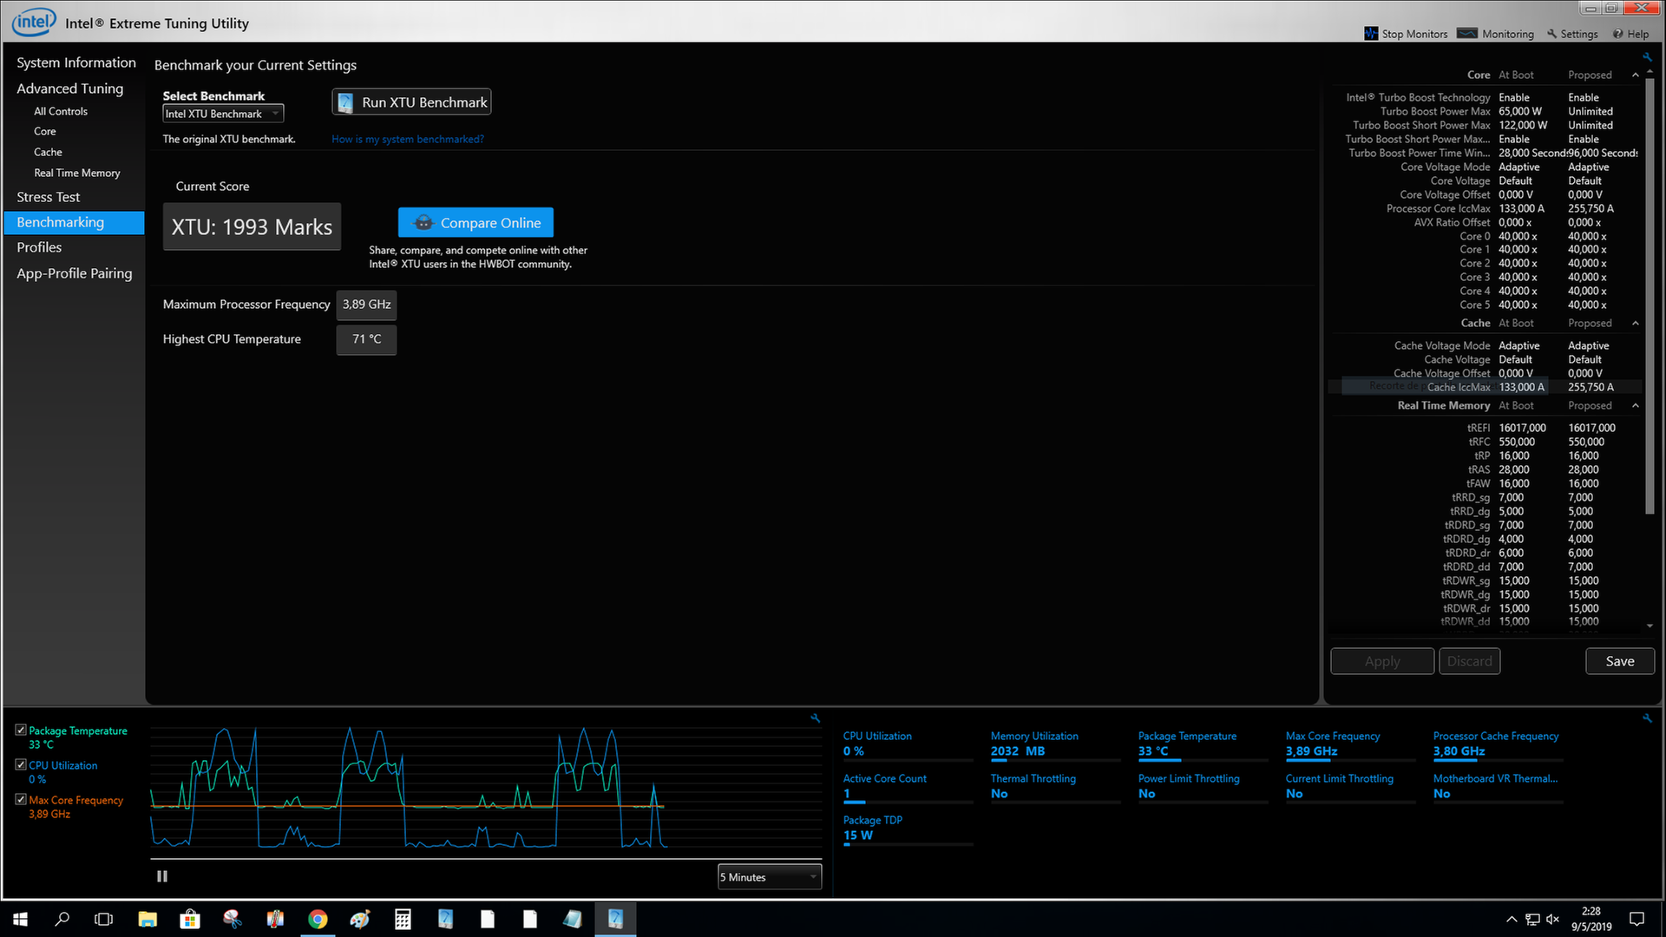The height and width of the screenshot is (937, 1666).
Task: Open System Information page
Action: pos(76,62)
